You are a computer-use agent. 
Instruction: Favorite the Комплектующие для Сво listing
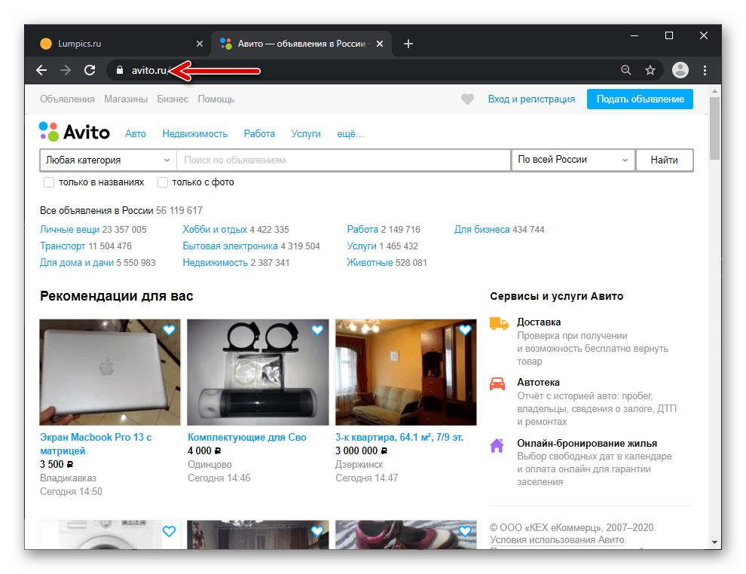(x=317, y=330)
